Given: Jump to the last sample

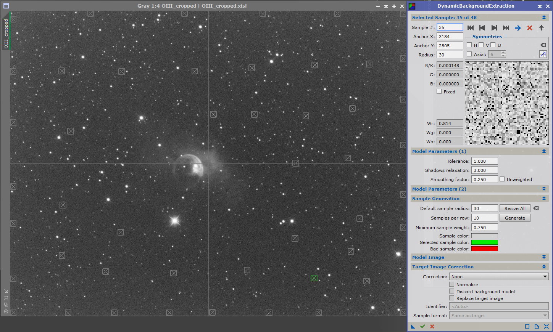Looking at the screenshot, I should point(506,28).
